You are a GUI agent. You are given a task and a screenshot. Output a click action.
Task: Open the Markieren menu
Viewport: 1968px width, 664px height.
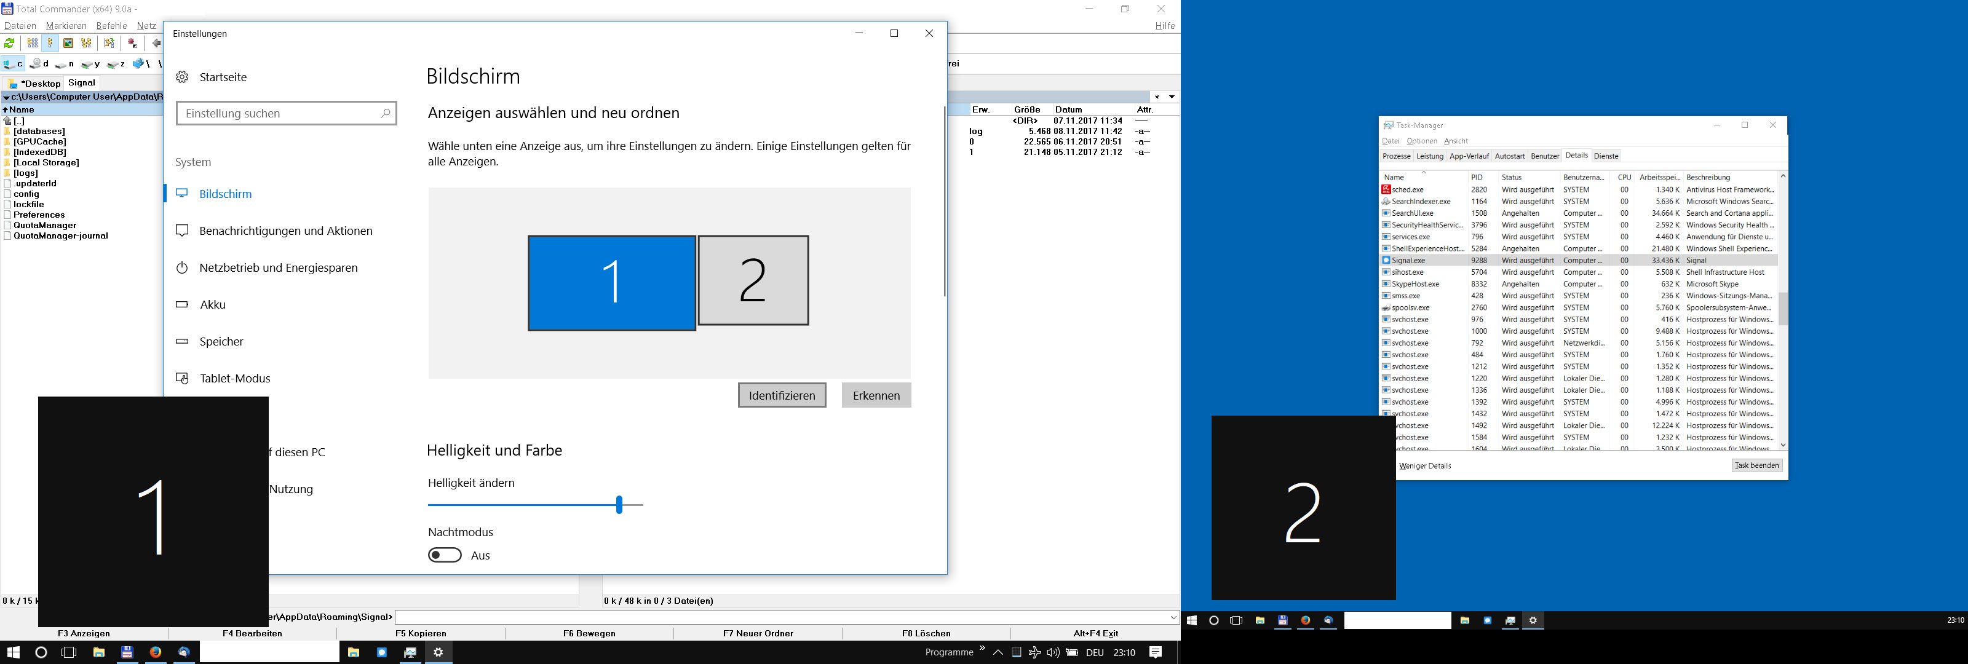tap(66, 26)
